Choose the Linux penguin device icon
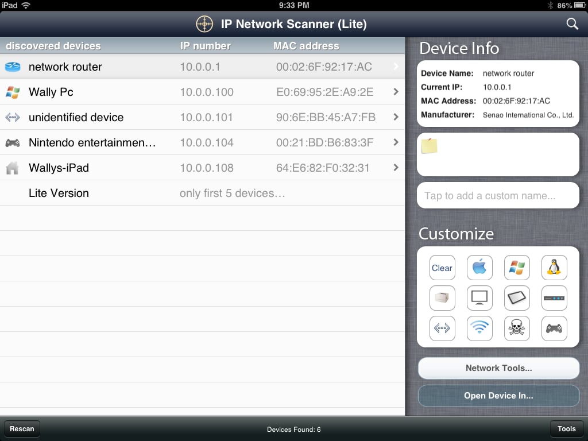The image size is (588, 441). 554,268
